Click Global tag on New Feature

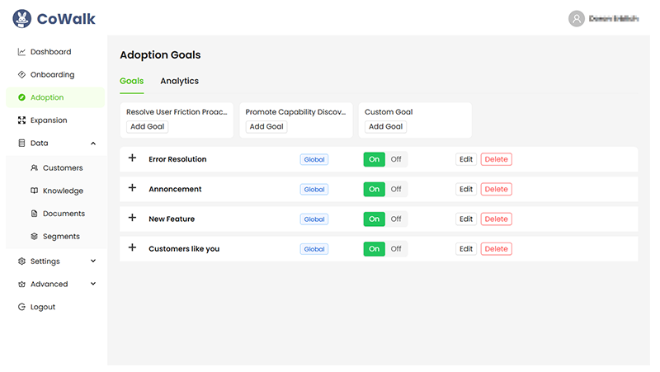[x=314, y=219]
